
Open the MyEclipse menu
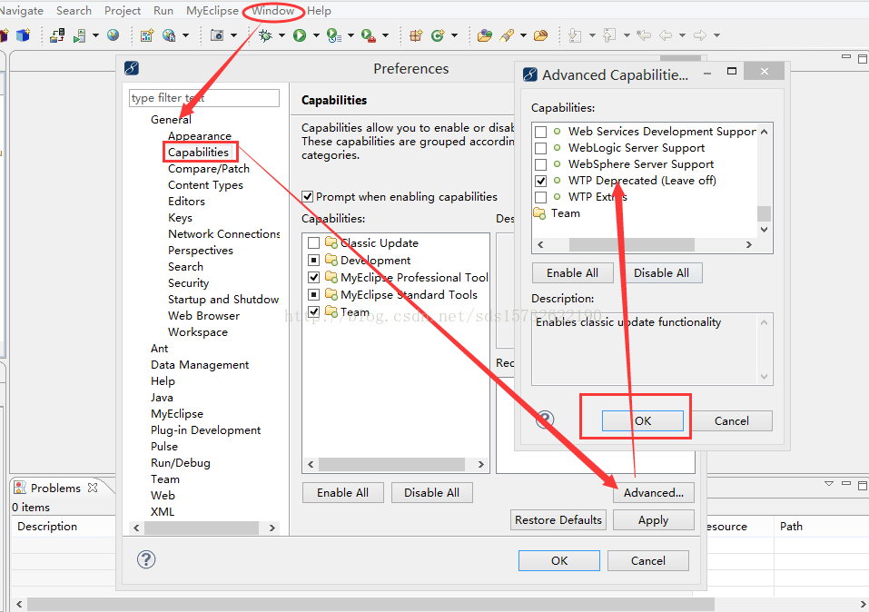click(212, 11)
